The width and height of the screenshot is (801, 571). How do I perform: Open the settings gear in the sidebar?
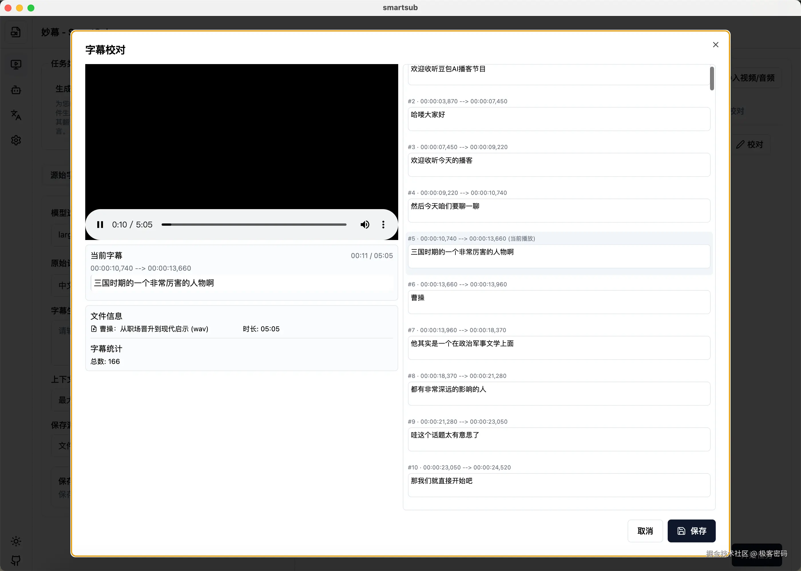(x=16, y=140)
